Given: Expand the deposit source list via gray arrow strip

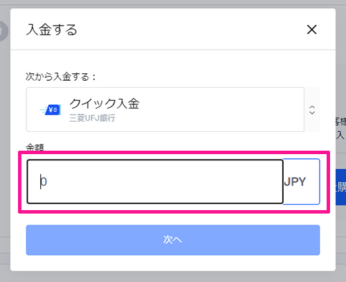Looking at the screenshot, I should [x=312, y=109].
